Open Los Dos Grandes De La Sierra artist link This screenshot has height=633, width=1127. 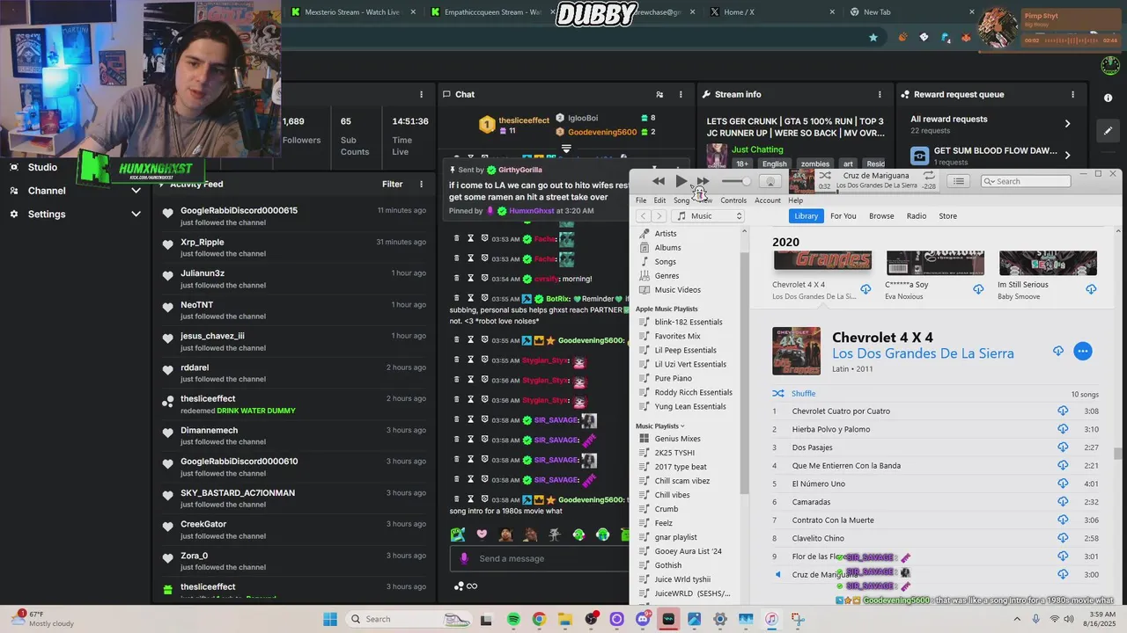pos(923,353)
